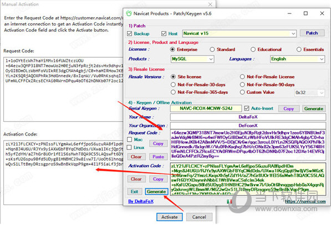Viewport: 331px width, 225px height.
Task: Select the Site license radio button
Action: coord(173,77)
